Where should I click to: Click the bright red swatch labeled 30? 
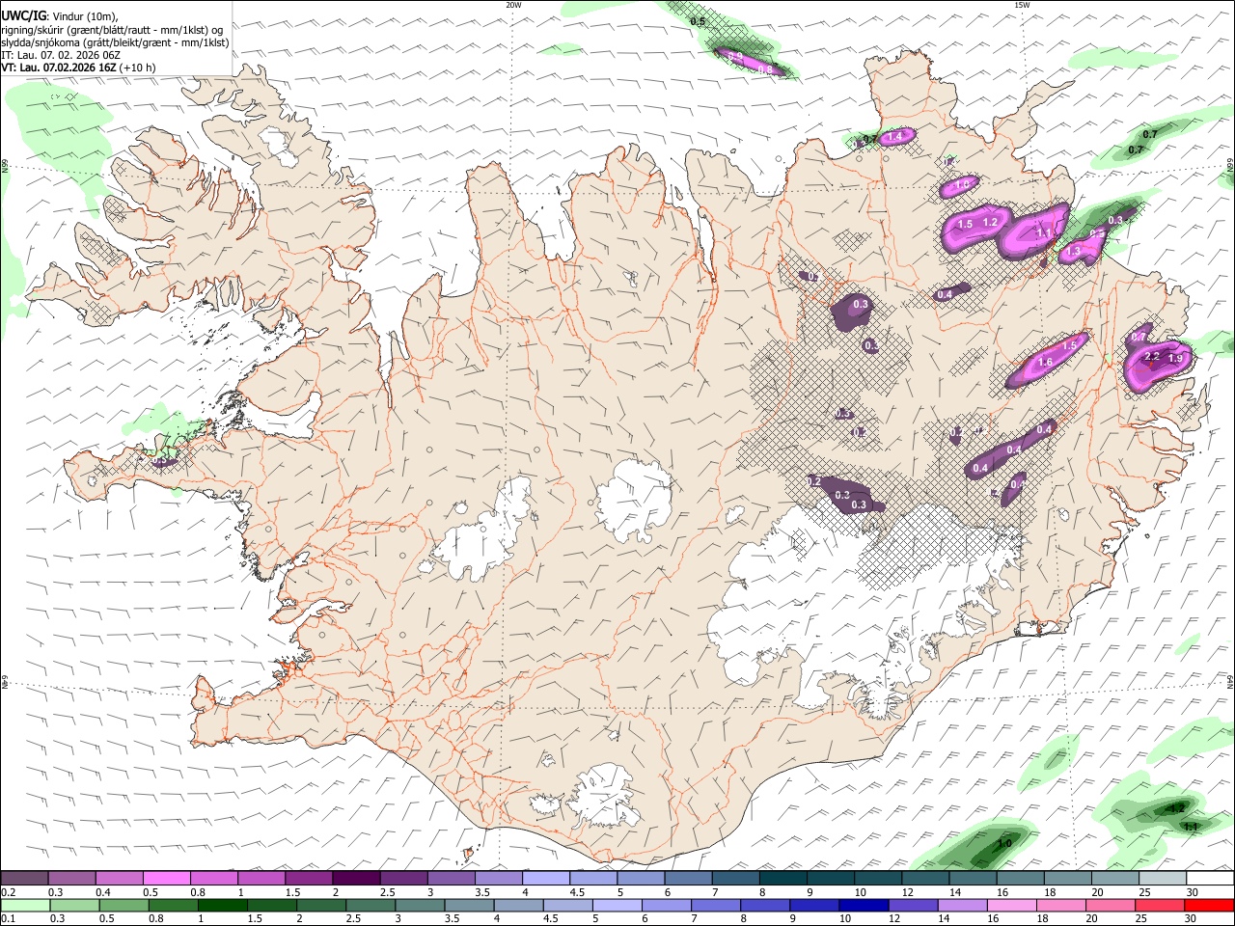tap(1208, 906)
